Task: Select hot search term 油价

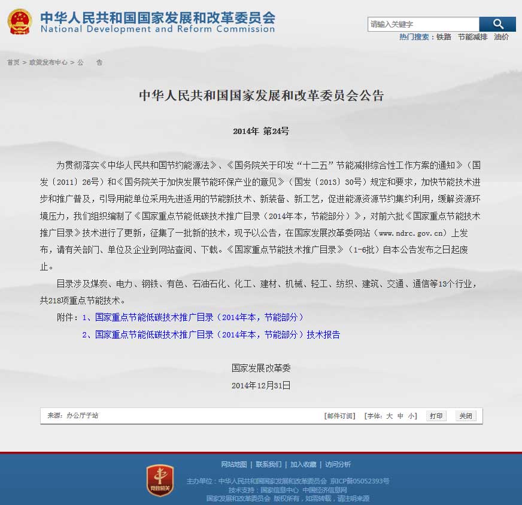Action: point(501,37)
